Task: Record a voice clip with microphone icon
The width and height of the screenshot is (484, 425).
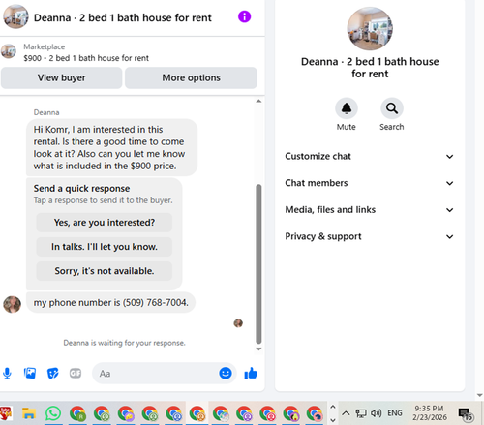Action: click(x=7, y=374)
